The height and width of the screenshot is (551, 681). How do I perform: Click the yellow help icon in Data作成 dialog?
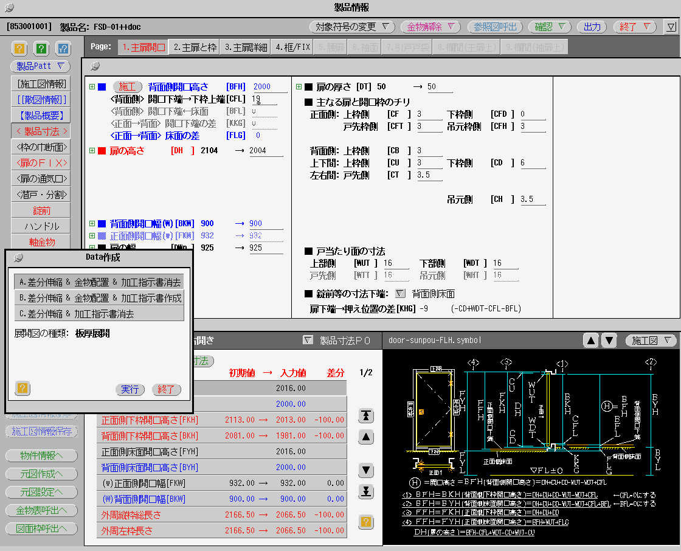(22, 387)
